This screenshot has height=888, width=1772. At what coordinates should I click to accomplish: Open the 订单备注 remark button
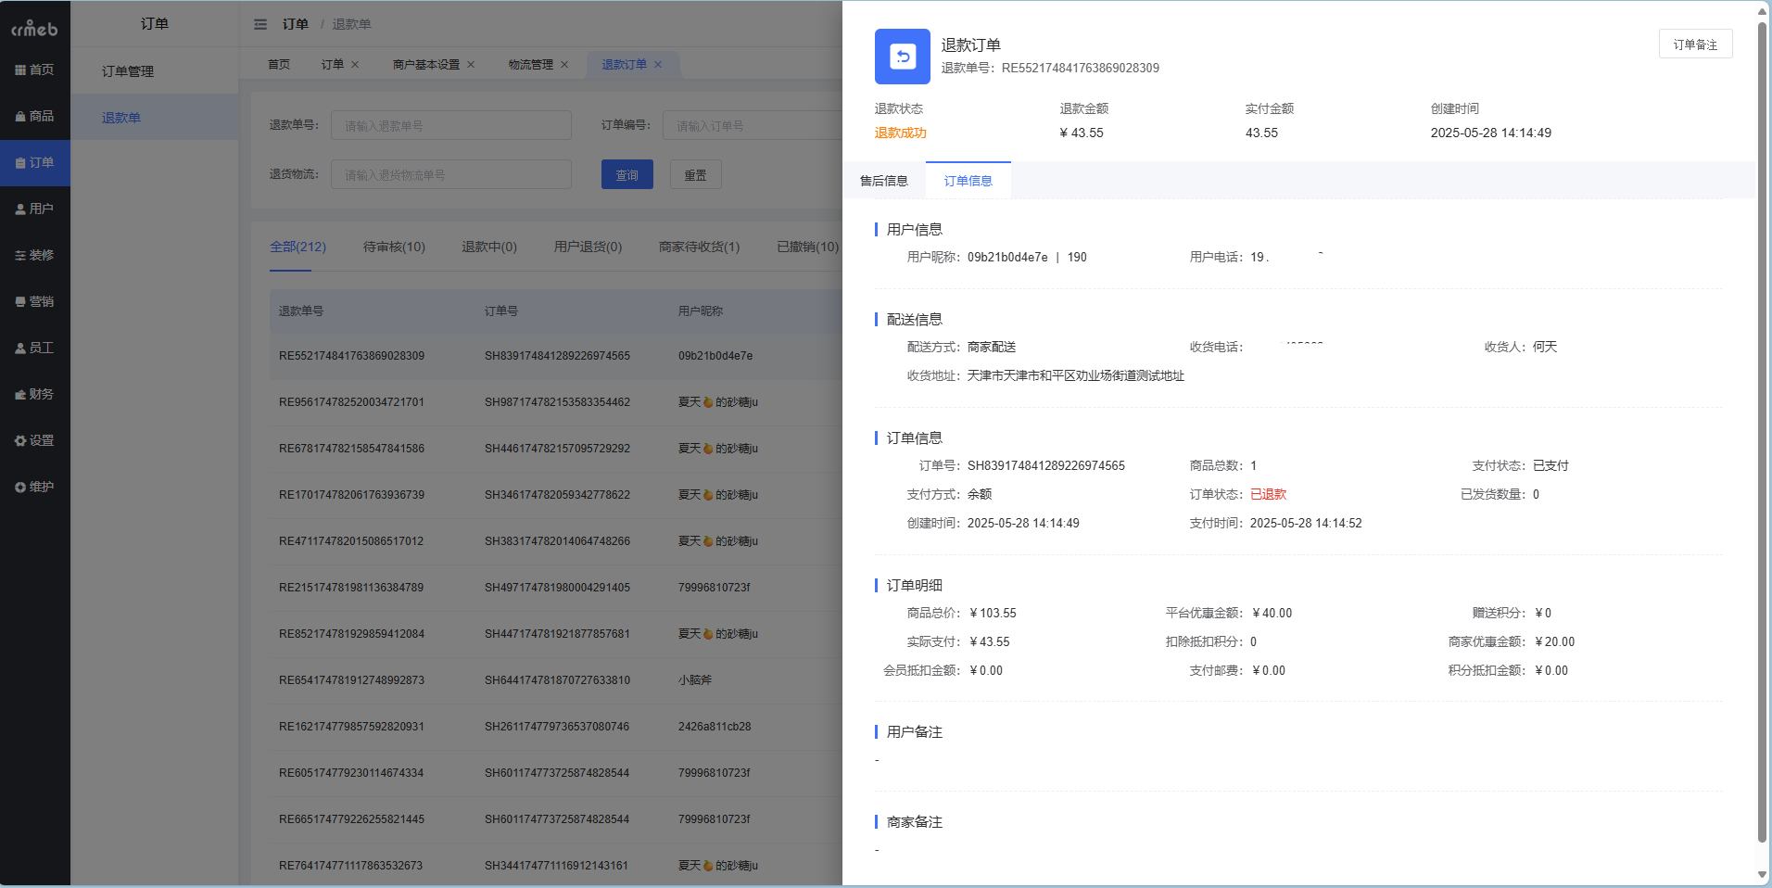(1695, 44)
